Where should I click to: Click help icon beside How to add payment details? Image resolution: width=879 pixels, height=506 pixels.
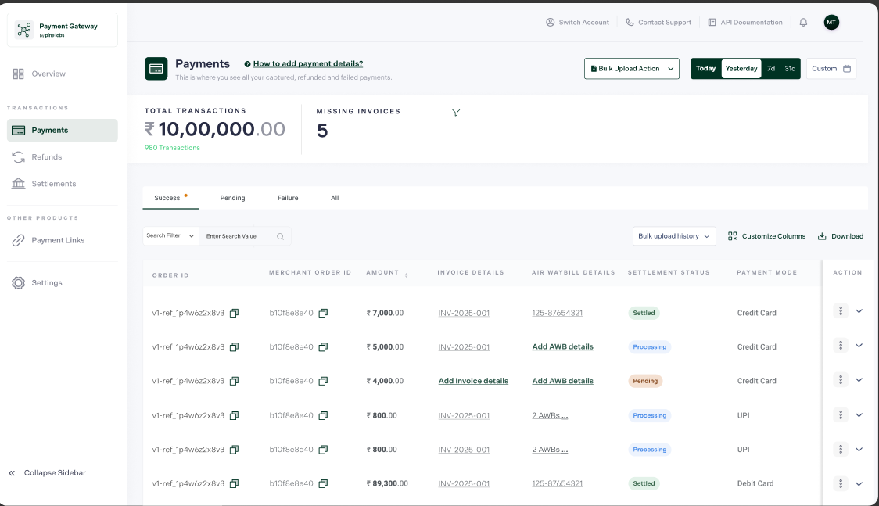(247, 64)
